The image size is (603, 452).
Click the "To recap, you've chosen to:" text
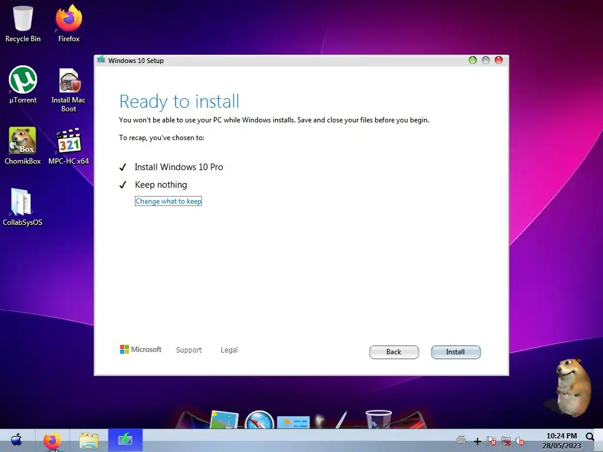click(x=161, y=138)
